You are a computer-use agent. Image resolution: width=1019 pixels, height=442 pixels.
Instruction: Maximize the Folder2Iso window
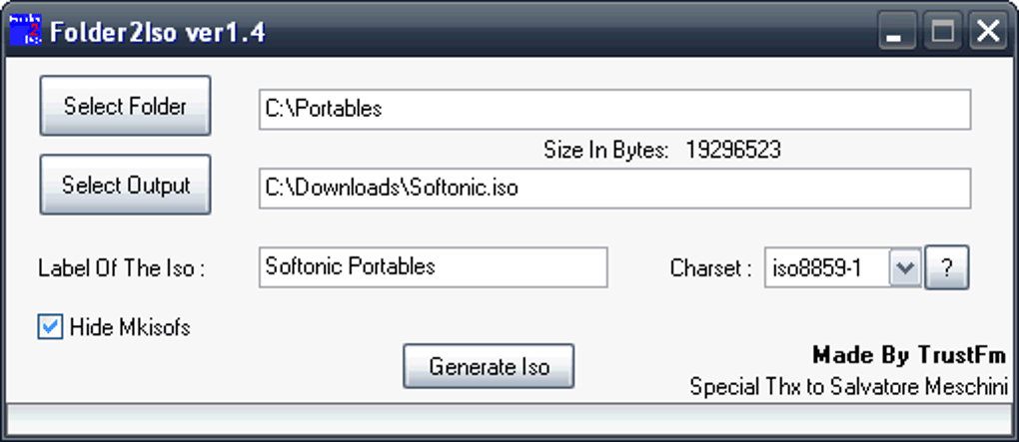click(942, 31)
